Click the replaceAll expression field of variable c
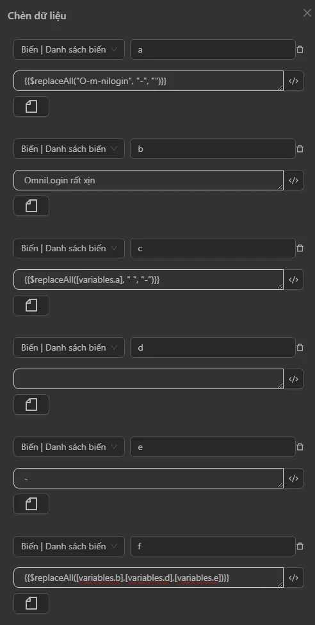This screenshot has width=315, height=625. (149, 280)
